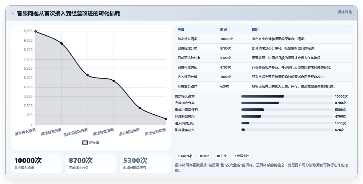
Task: Click the 8700次 value in the table
Action: coord(226,49)
